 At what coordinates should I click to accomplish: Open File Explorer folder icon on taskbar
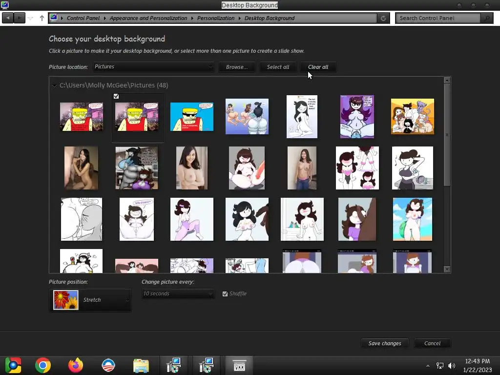(141, 366)
